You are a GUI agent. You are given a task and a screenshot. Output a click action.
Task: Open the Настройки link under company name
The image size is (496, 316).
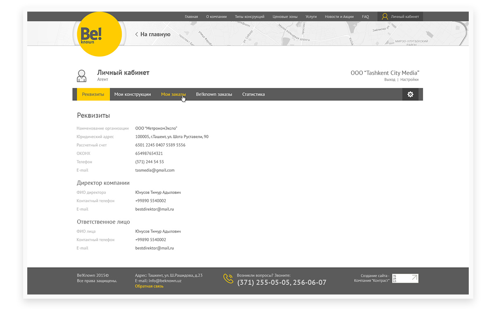[409, 80]
